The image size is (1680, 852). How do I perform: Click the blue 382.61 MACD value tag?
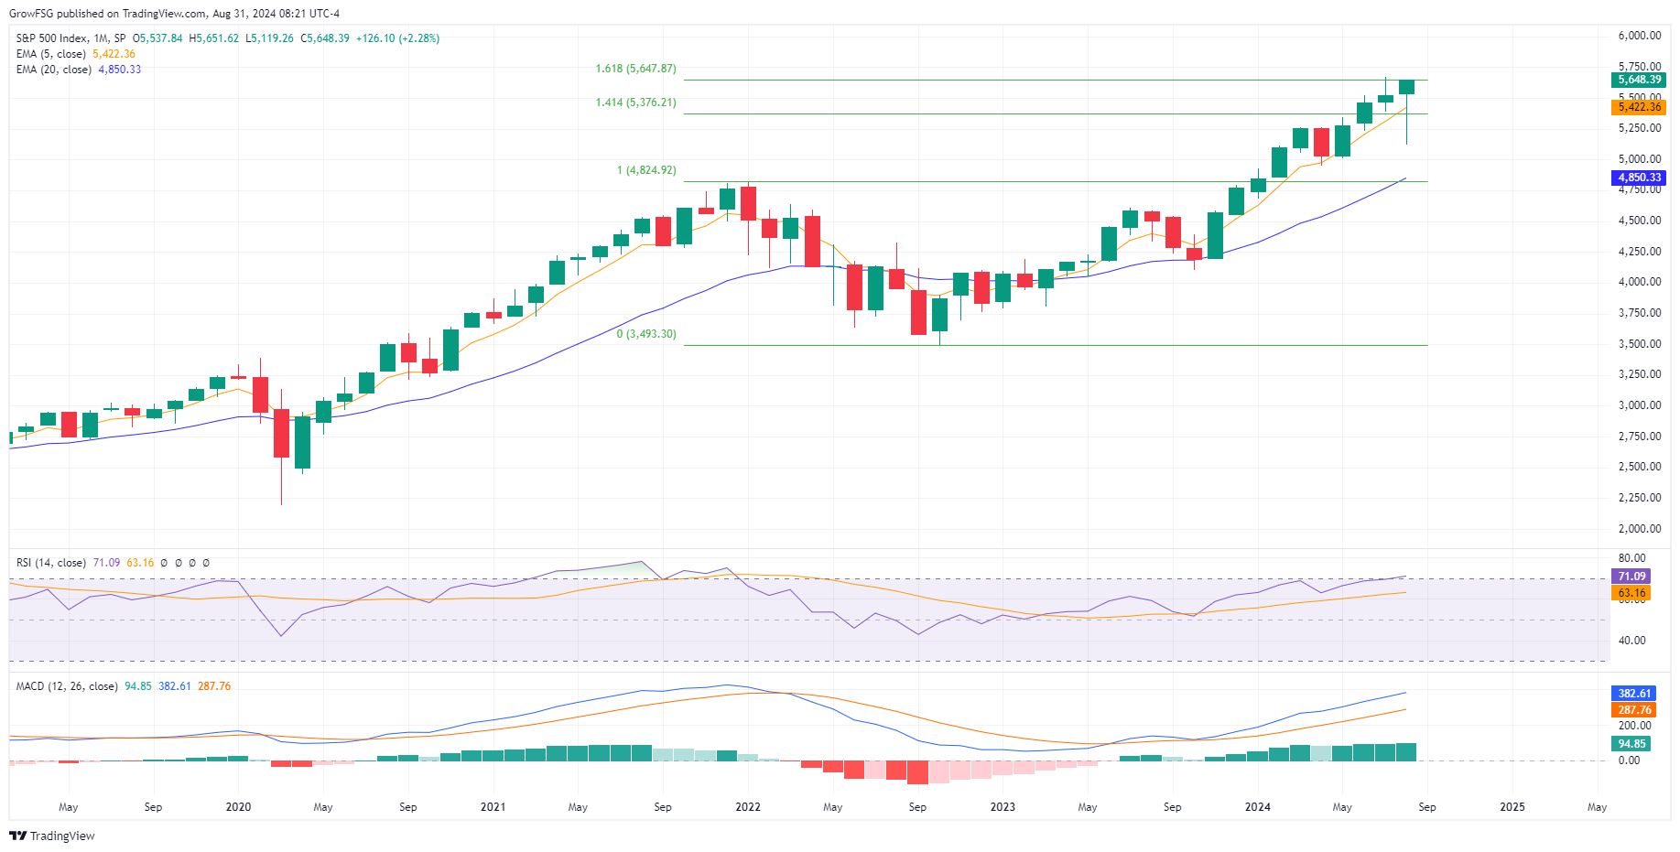point(1633,694)
